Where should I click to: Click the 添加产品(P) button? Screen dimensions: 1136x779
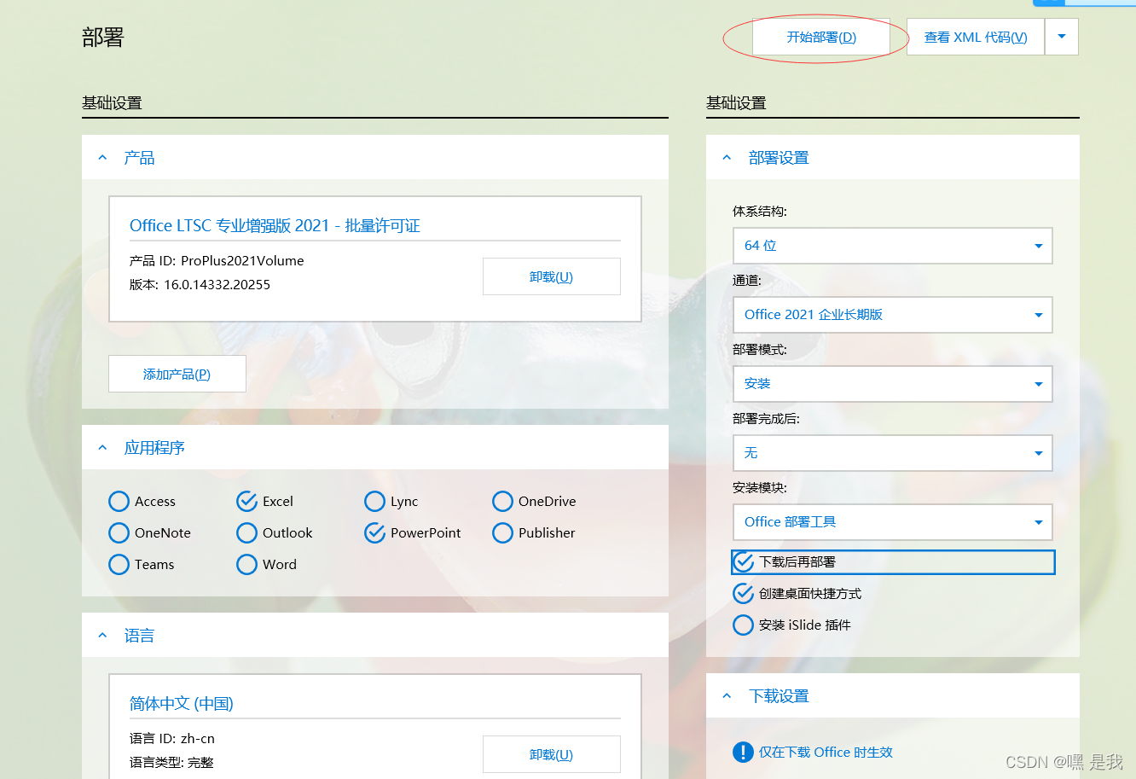coord(177,374)
